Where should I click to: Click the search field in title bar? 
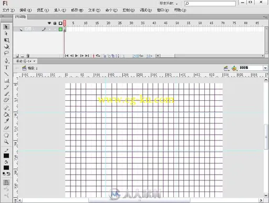tap(210, 3)
